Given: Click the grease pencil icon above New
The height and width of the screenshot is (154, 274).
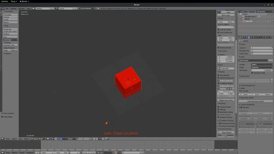Looking at the screenshot, I should click(219, 12).
